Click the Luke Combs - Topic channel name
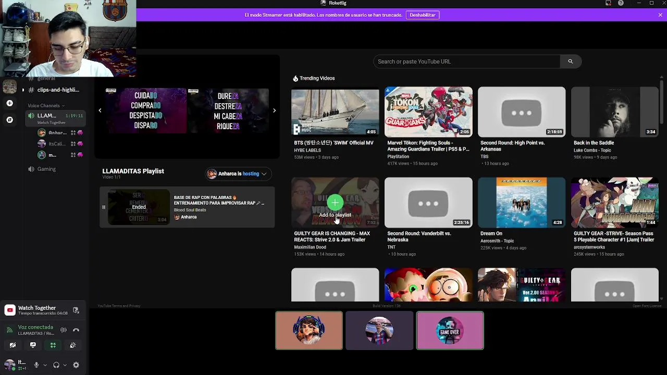 pos(593,151)
